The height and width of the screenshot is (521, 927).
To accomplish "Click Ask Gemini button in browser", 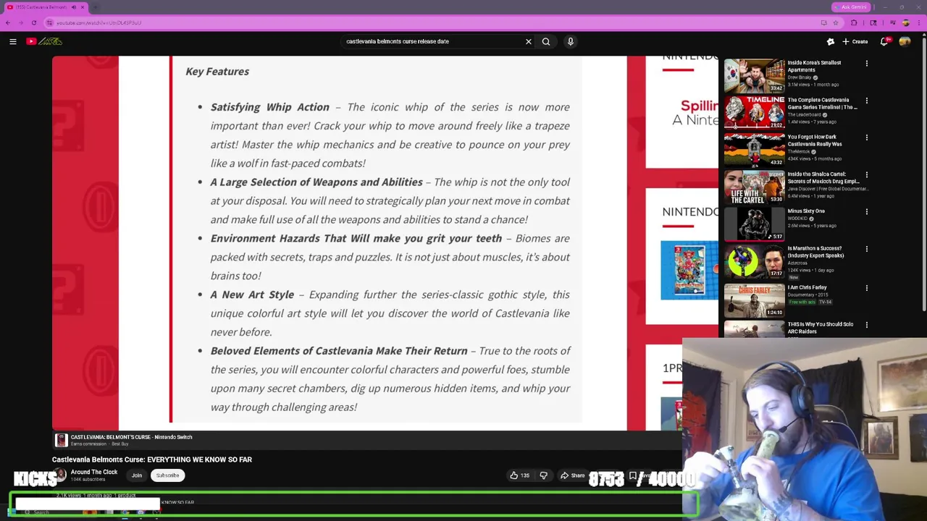I will [850, 7].
